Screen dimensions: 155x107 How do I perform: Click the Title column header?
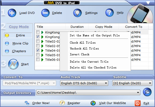click(50, 27)
